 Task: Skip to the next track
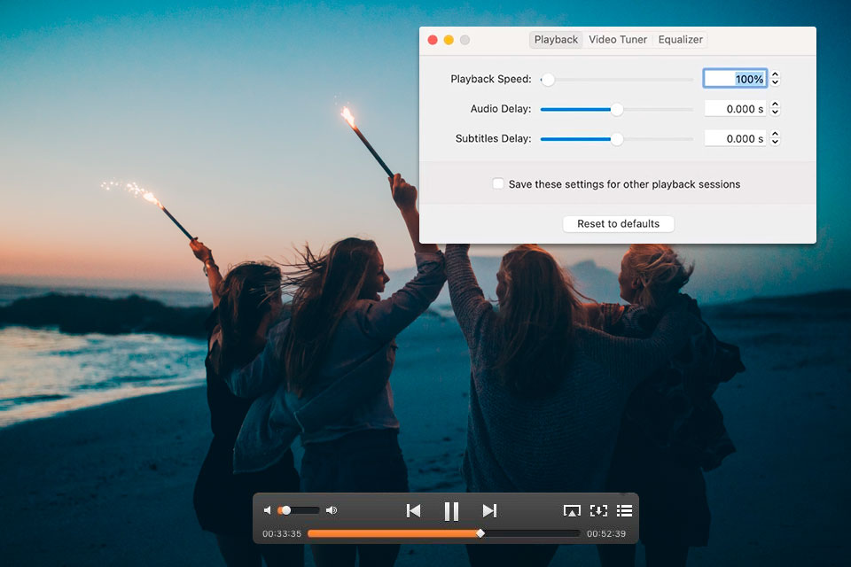coord(489,510)
